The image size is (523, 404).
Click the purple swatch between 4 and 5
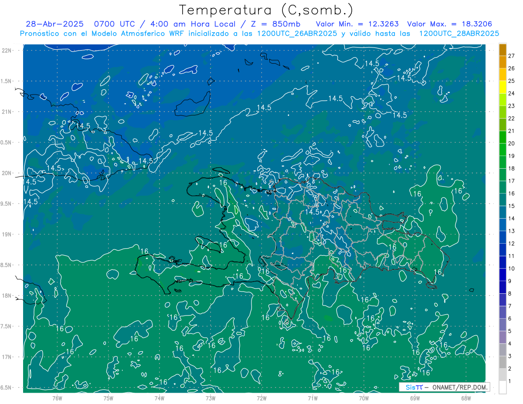[x=503, y=337]
